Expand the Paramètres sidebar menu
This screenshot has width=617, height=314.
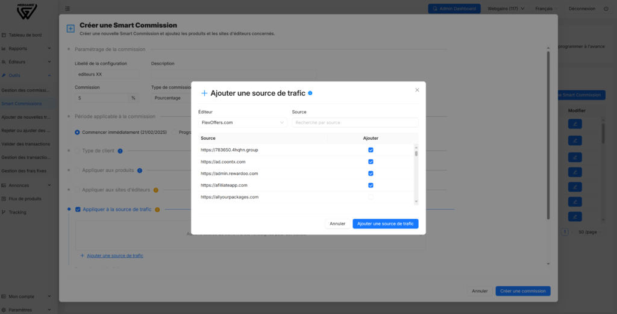tap(49, 310)
